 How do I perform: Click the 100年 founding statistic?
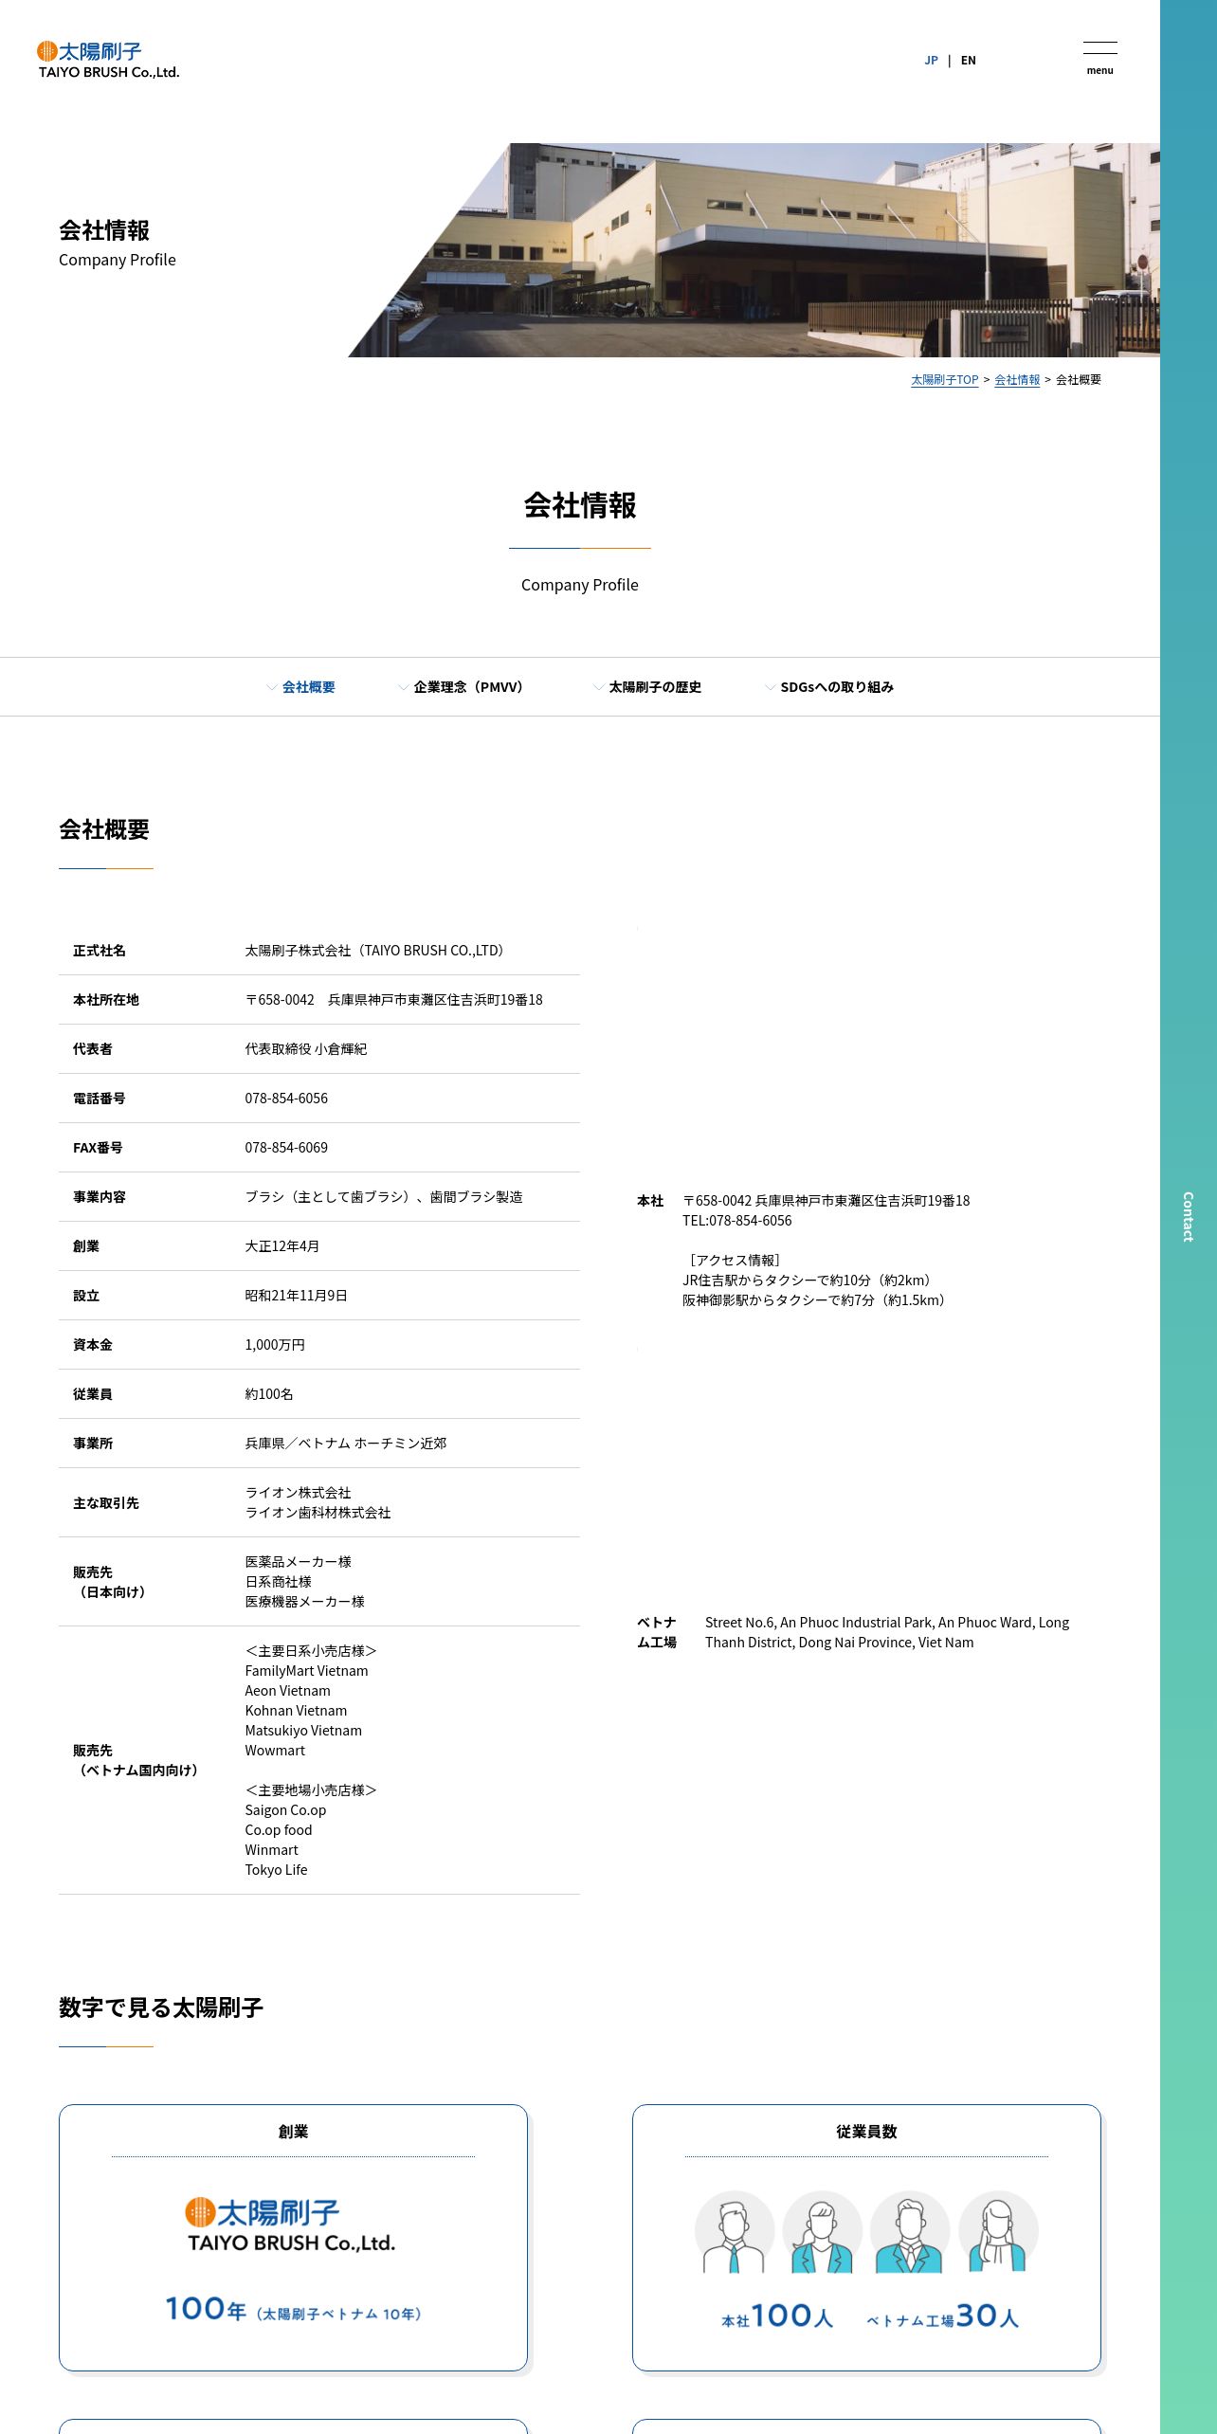(206, 2309)
